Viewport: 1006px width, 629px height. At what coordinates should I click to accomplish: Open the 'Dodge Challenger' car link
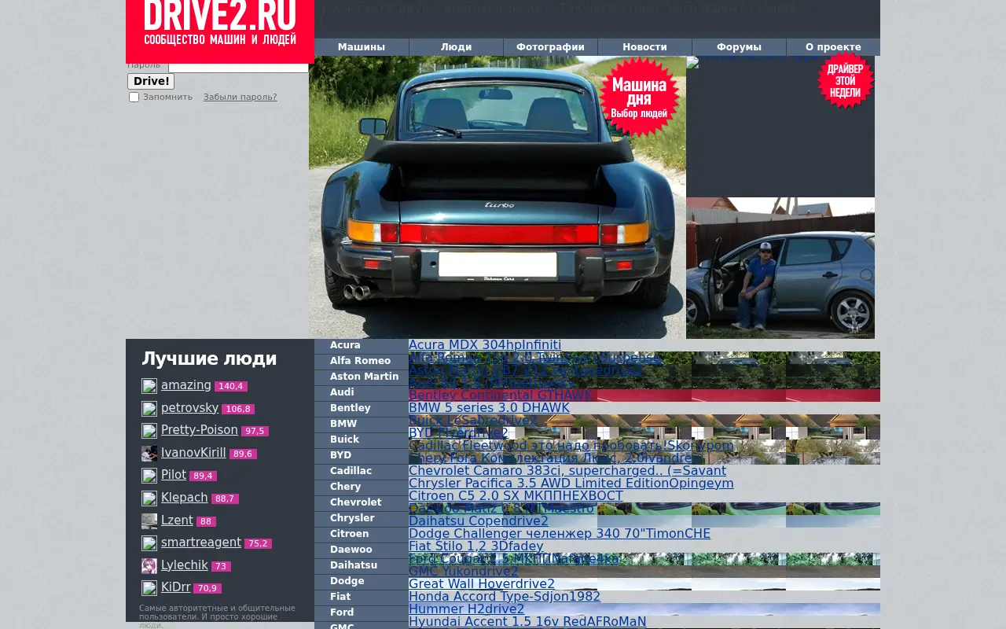[x=560, y=534]
